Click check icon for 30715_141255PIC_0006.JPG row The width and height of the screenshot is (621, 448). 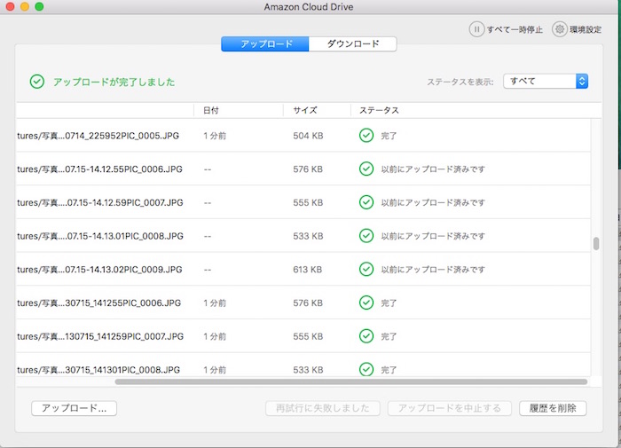point(366,303)
